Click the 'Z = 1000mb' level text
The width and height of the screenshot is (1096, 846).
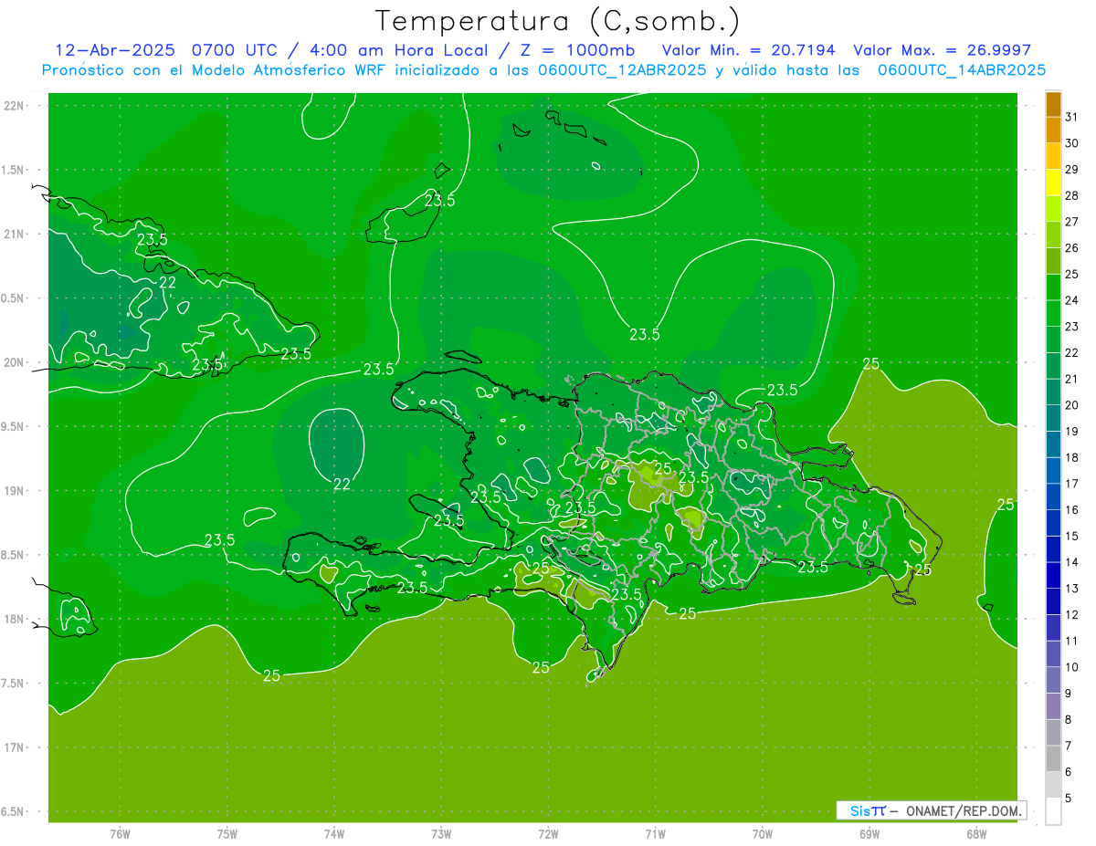point(578,50)
